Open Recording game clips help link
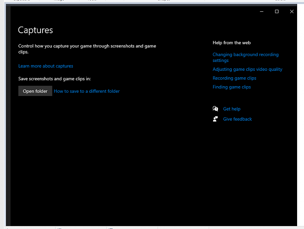304x229 pixels. click(234, 78)
